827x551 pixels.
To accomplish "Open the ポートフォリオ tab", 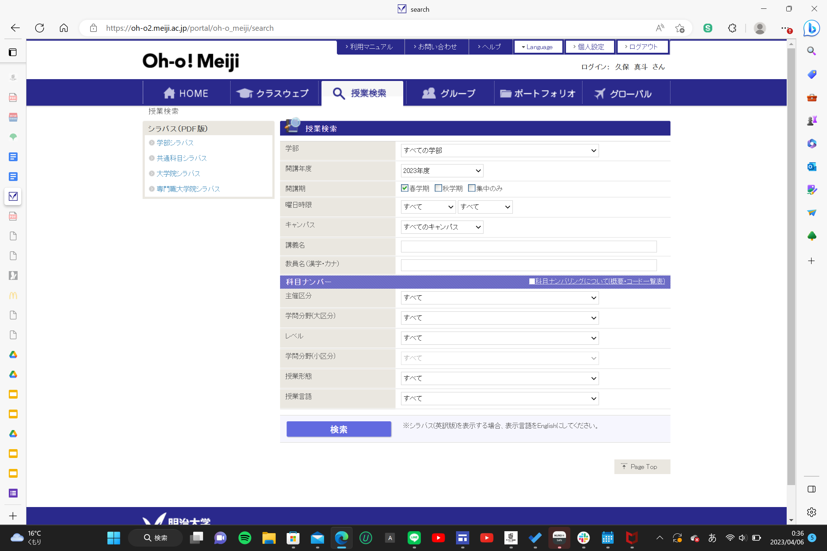I will (x=538, y=93).
